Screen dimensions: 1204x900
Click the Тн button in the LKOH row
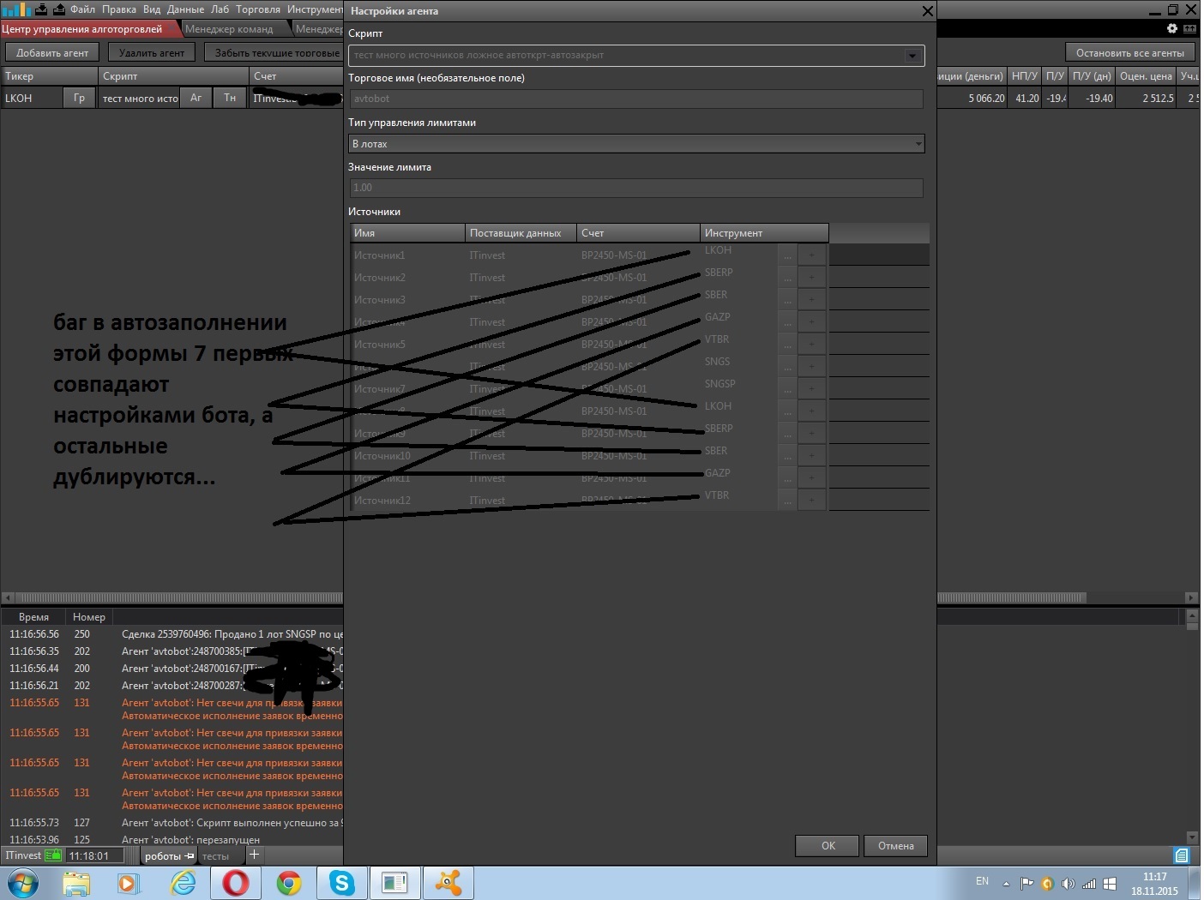pos(230,98)
